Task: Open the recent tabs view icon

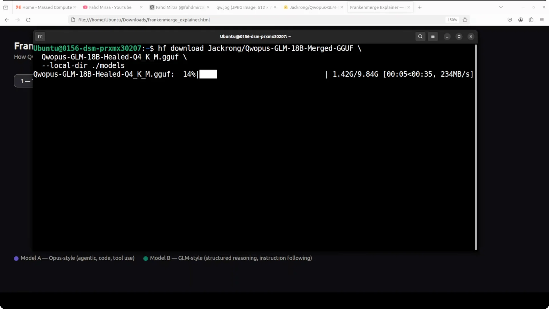Action: click(5, 7)
